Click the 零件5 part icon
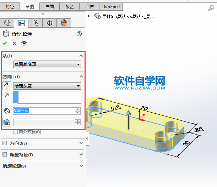The image size is (217, 187). click(97, 16)
